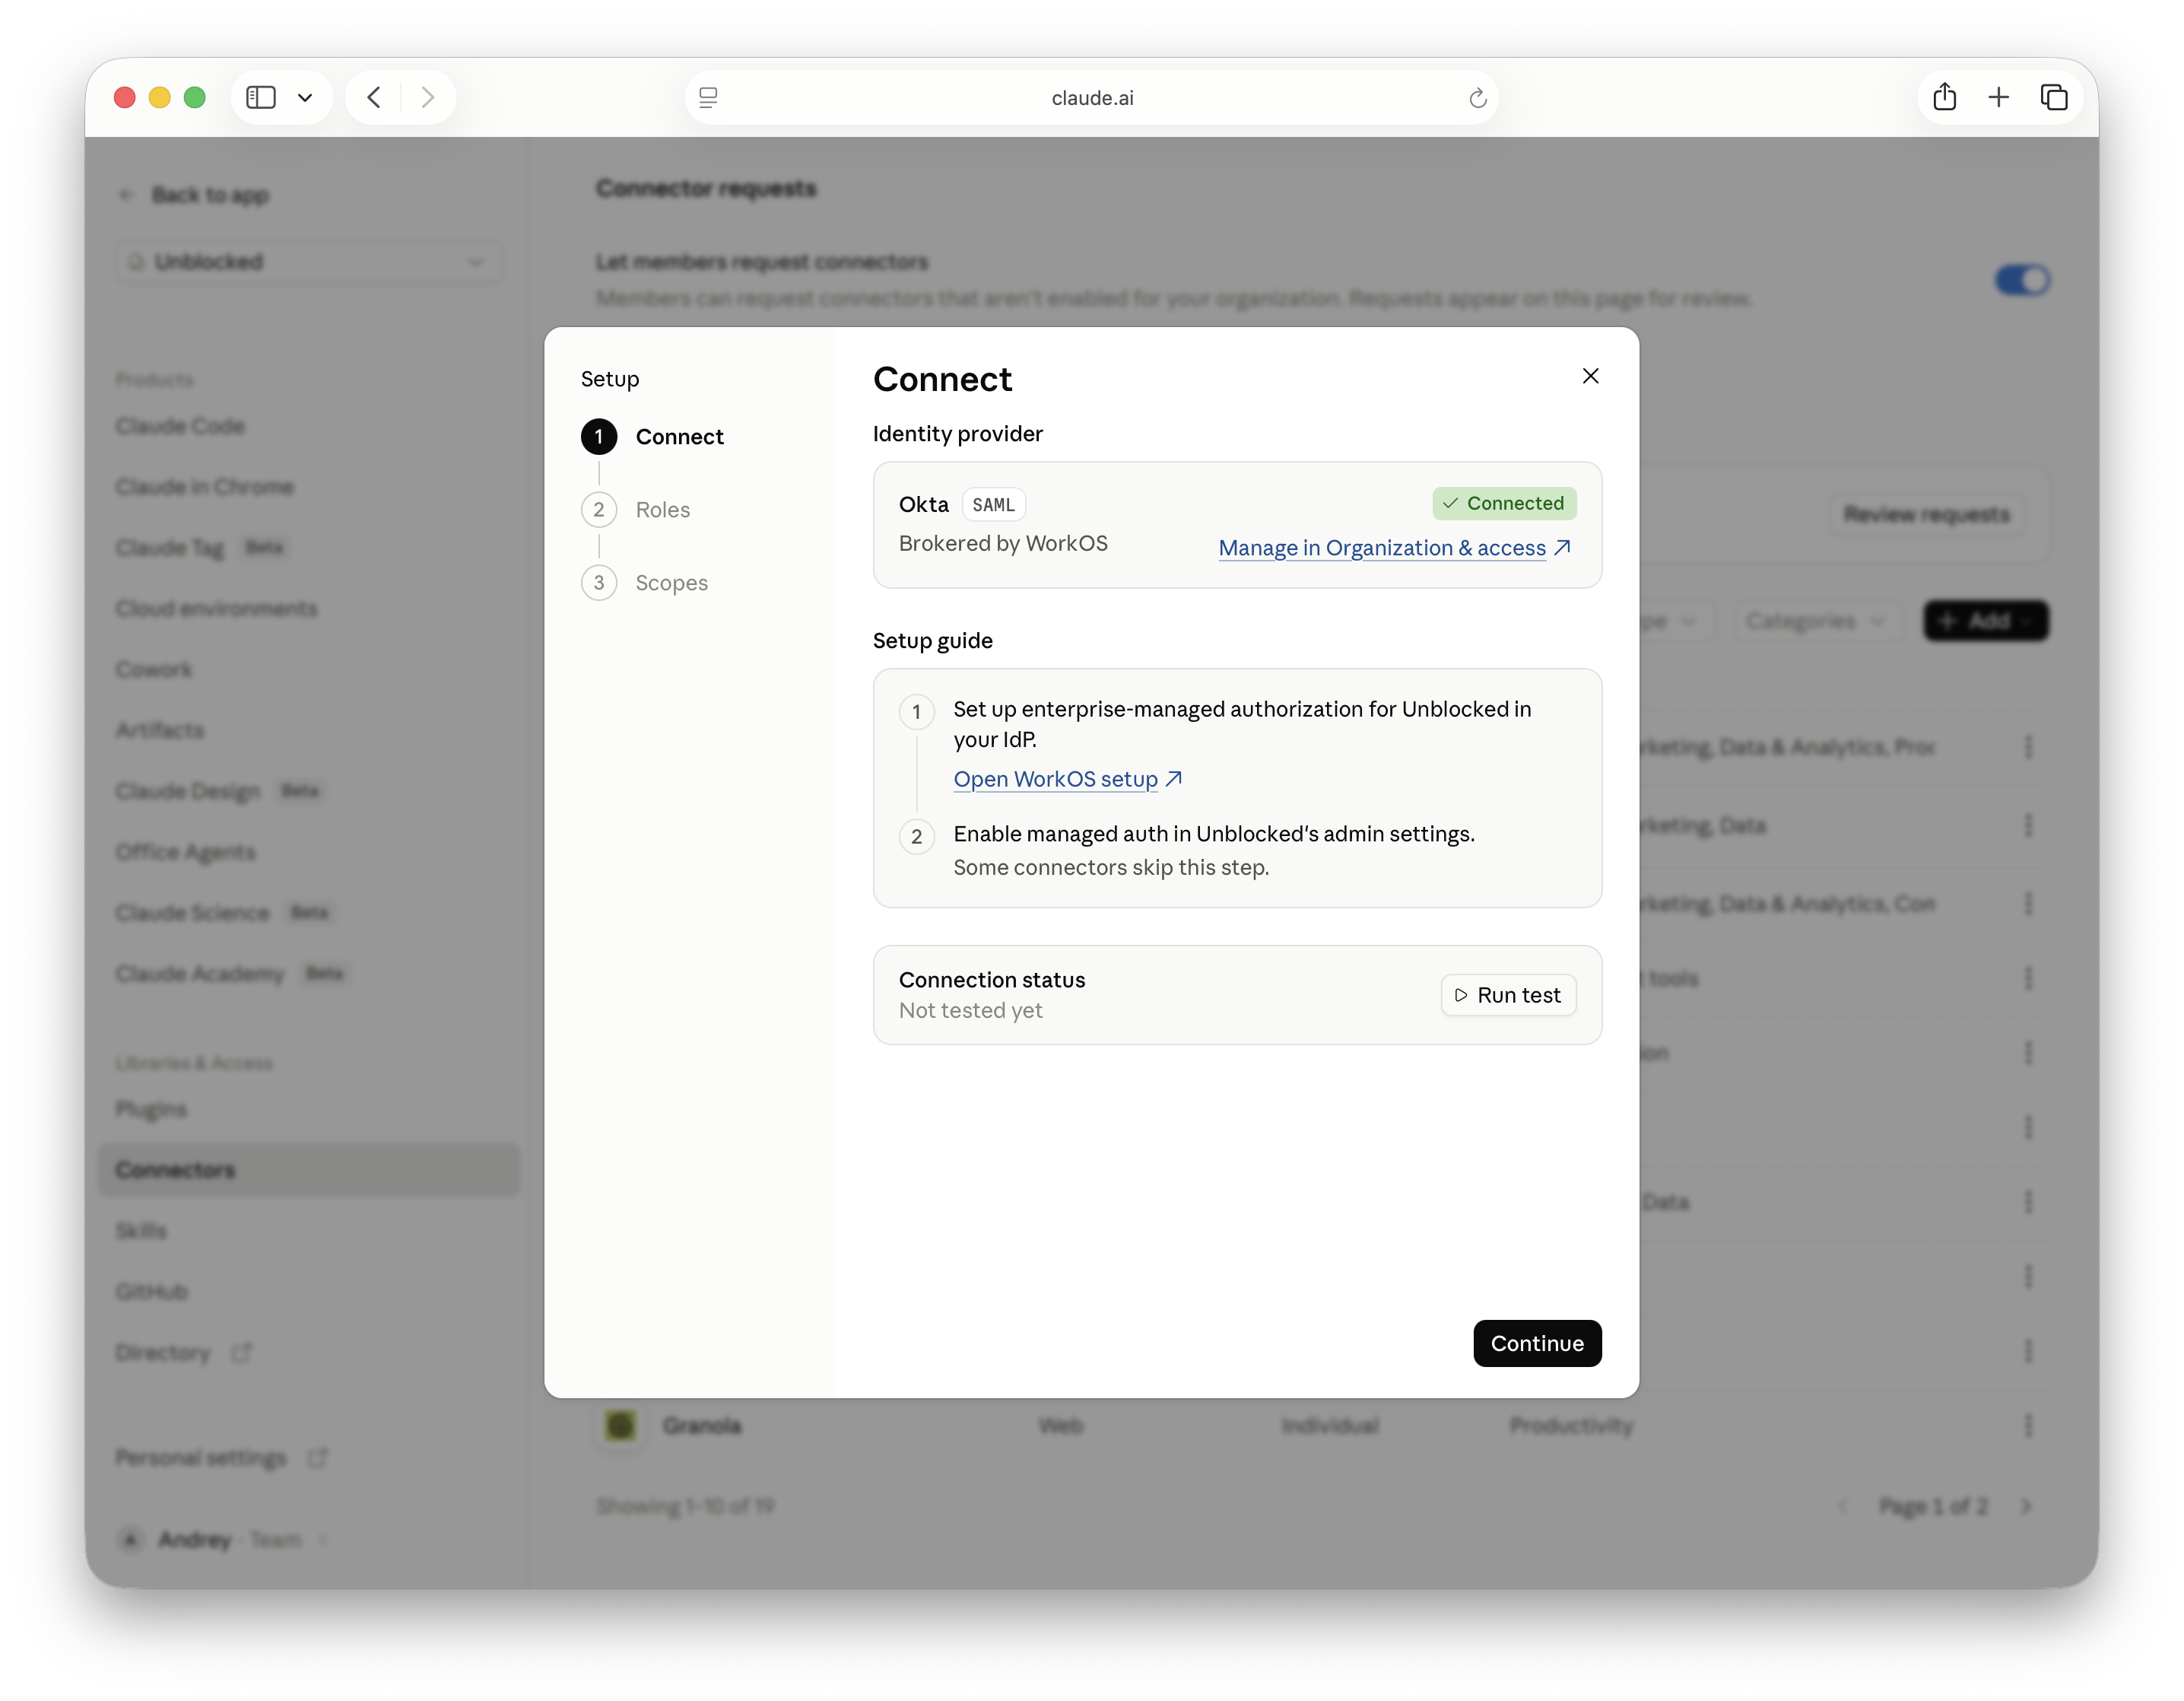
Task: Continue to the next setup step
Action: [x=1536, y=1343]
